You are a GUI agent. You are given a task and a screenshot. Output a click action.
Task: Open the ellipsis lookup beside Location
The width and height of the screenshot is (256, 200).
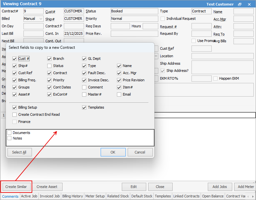(x=156, y=56)
